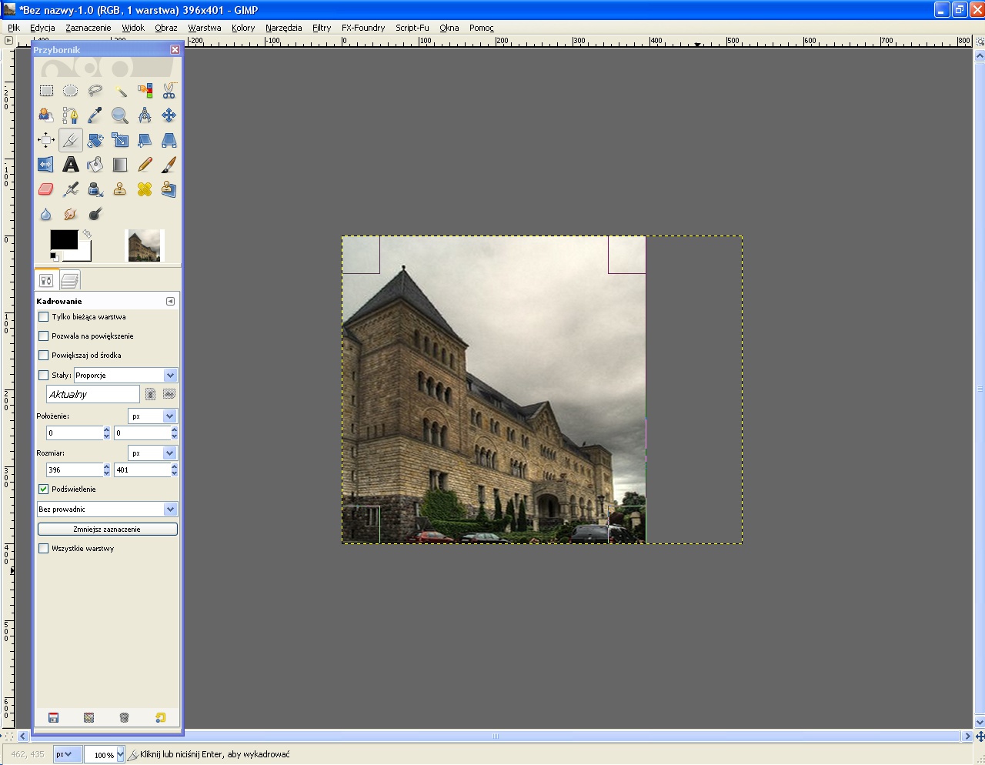Open the zoom percentage dropdown in status bar
The height and width of the screenshot is (765, 985).
(x=120, y=755)
